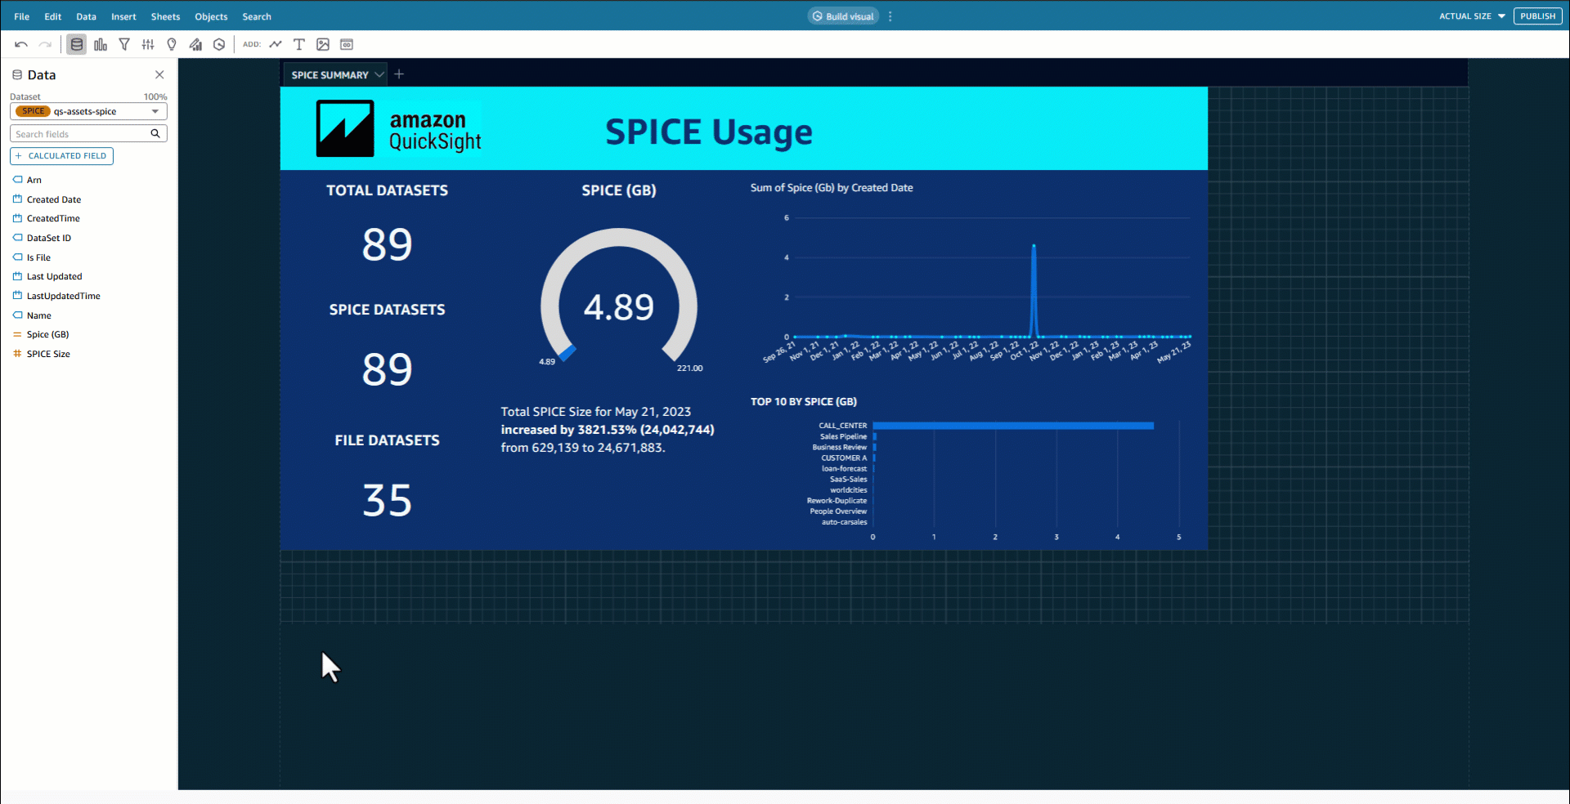The height and width of the screenshot is (804, 1570).
Task: Add custom content link icon
Action: click(x=347, y=45)
